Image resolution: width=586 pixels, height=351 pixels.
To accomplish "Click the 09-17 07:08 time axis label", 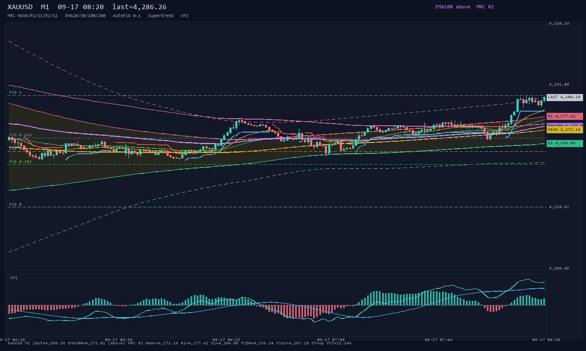I will (331, 340).
